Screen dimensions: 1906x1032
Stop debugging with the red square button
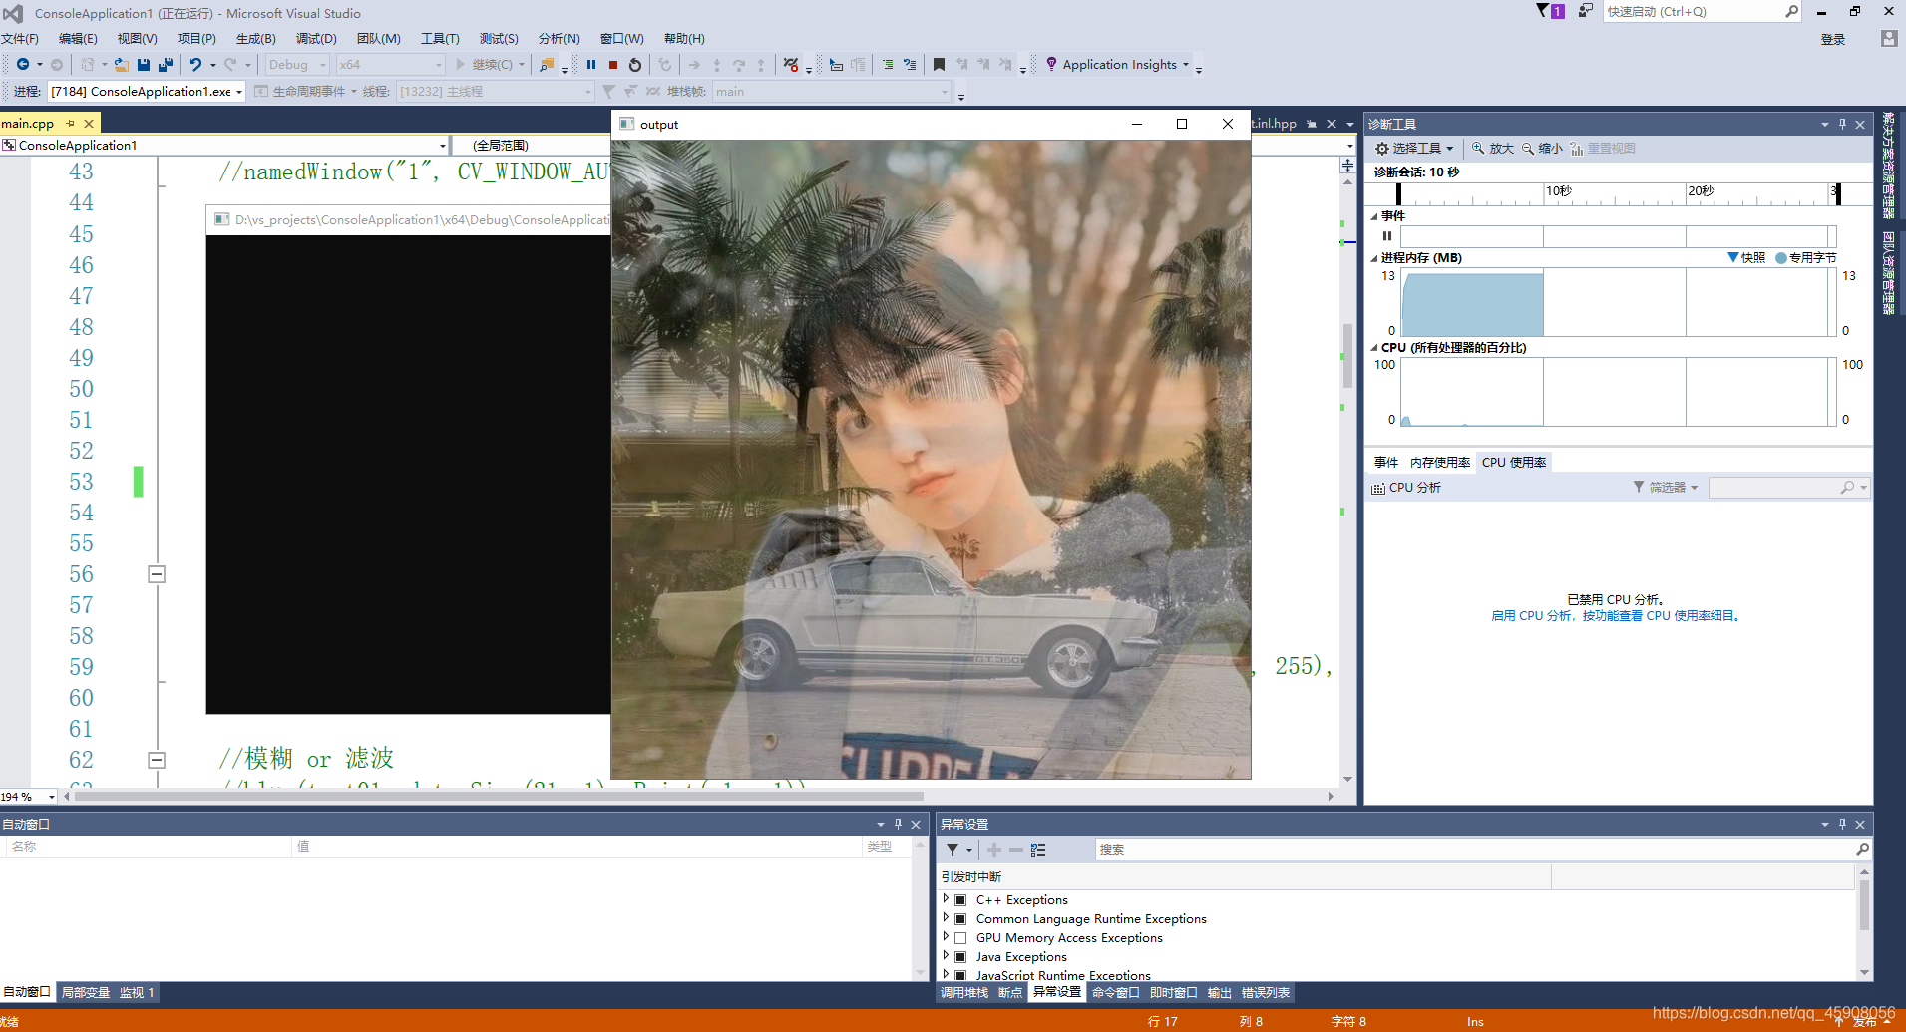[x=613, y=65]
